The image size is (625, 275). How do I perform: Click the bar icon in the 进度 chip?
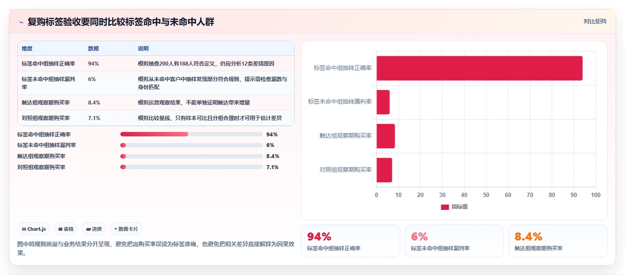tap(88, 229)
